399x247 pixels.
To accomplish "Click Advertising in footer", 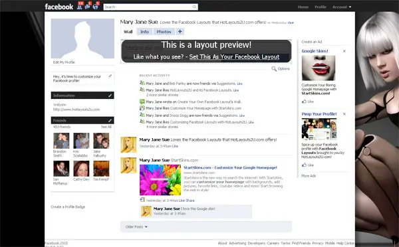I will tap(237, 243).
